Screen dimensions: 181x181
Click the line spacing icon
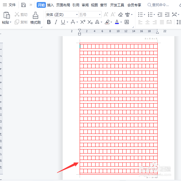(x=178, y=22)
